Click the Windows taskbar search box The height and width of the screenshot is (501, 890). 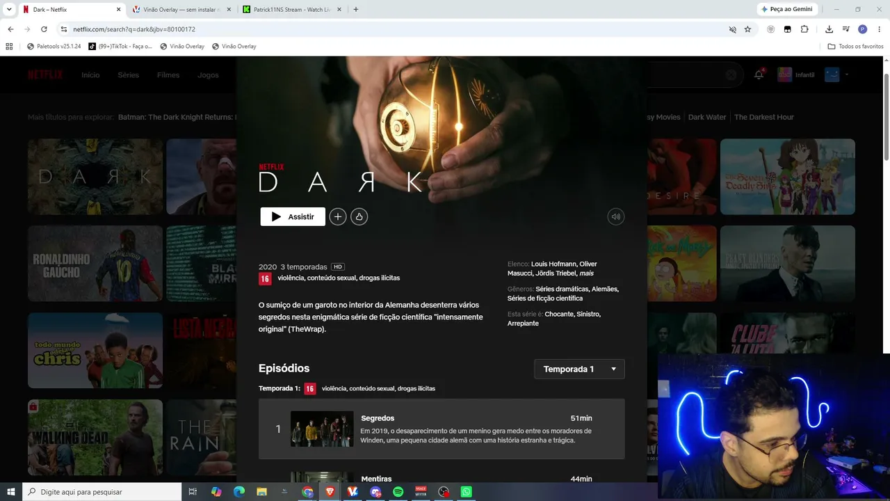pos(102,492)
